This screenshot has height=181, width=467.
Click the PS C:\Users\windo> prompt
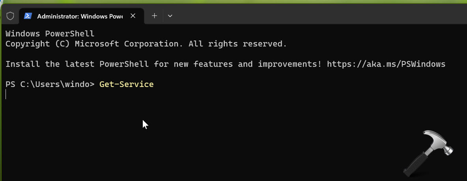tap(50, 84)
